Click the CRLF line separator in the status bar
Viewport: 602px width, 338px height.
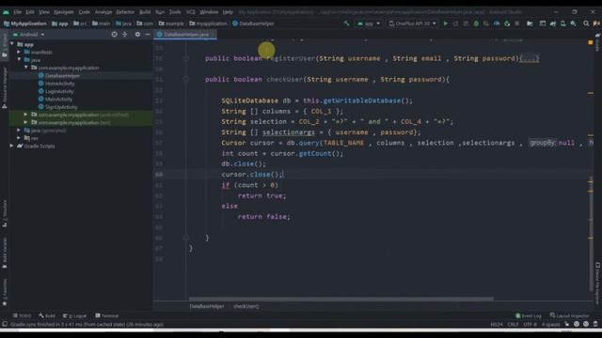tap(513, 324)
